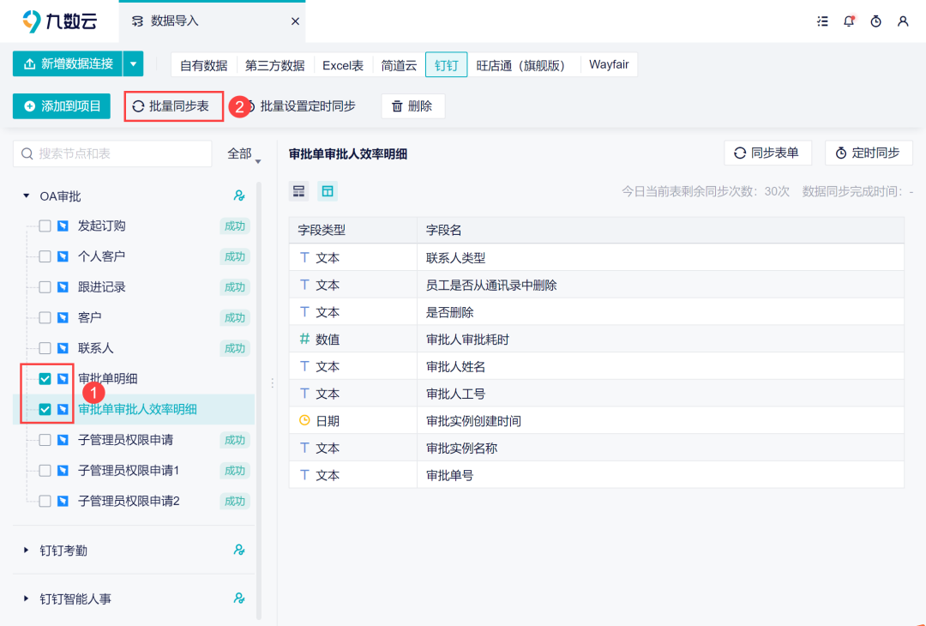
Task: Click the 搜索节点和表 search field
Action: coord(111,153)
